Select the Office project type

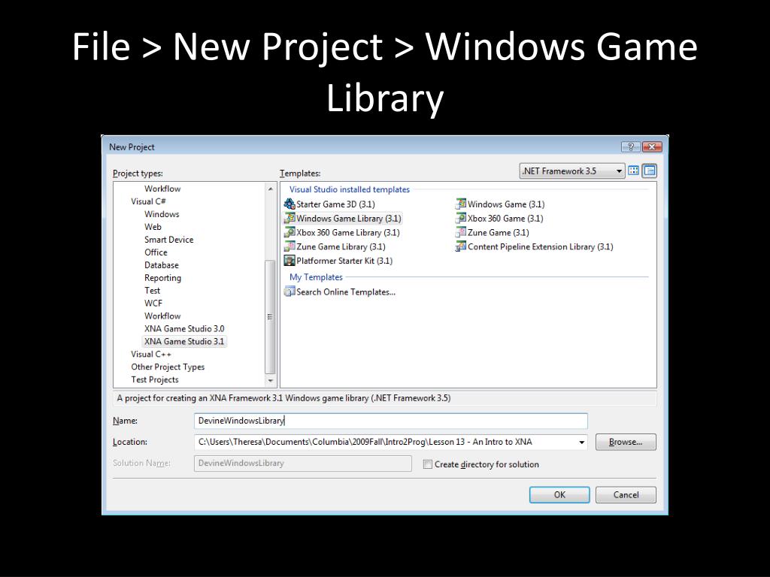156,252
